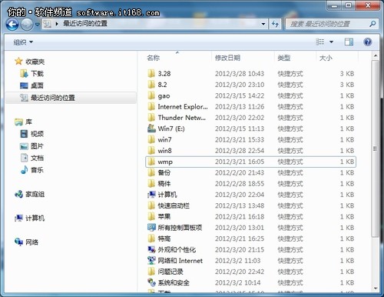Select the 网络和 Internet icon

click(x=151, y=261)
